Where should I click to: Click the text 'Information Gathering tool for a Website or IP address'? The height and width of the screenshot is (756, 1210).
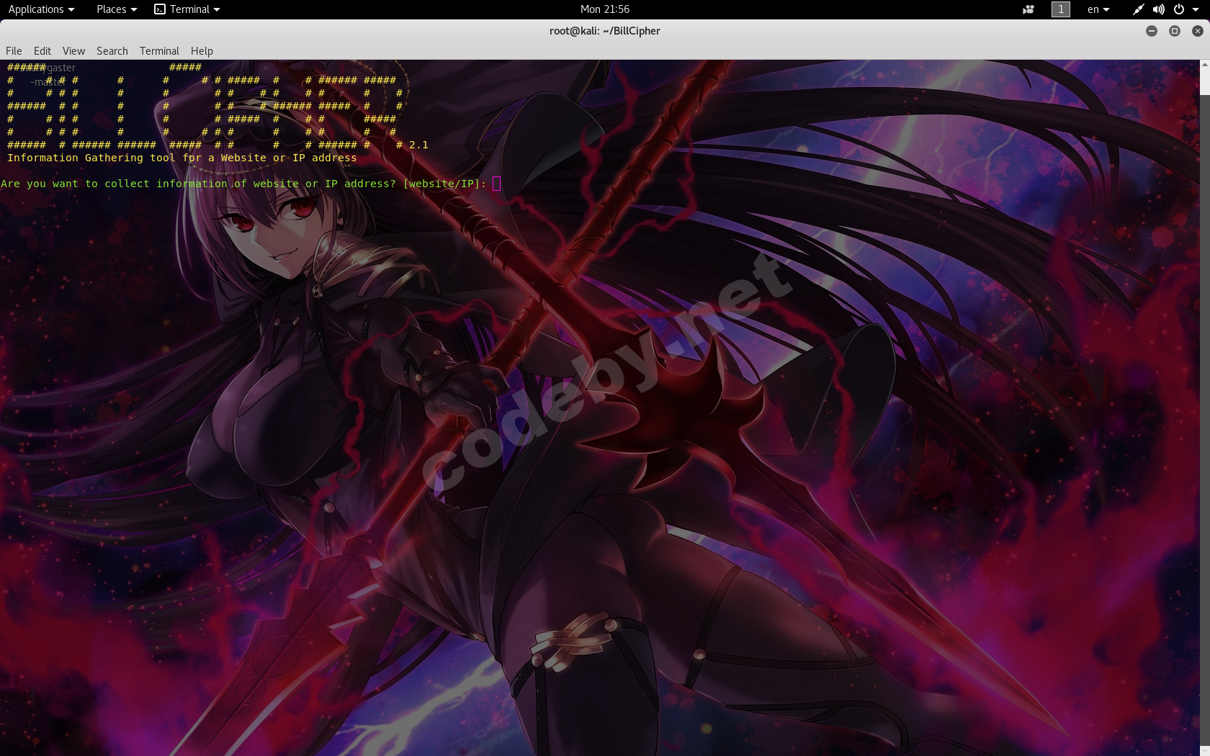(x=182, y=158)
